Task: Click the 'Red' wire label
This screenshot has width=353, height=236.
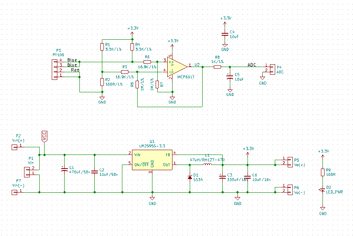Action: 75,70
